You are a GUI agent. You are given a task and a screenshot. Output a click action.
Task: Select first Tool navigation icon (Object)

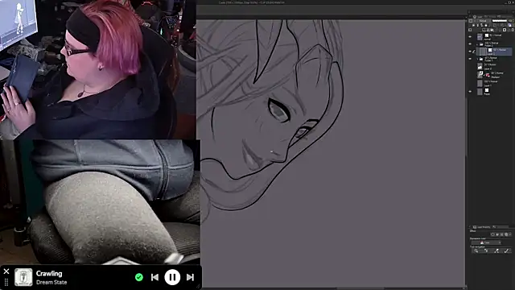coord(476,251)
